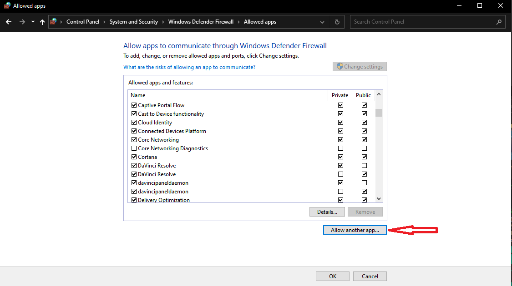Expand address bar history chevron
512x286 pixels.
[x=322, y=22]
